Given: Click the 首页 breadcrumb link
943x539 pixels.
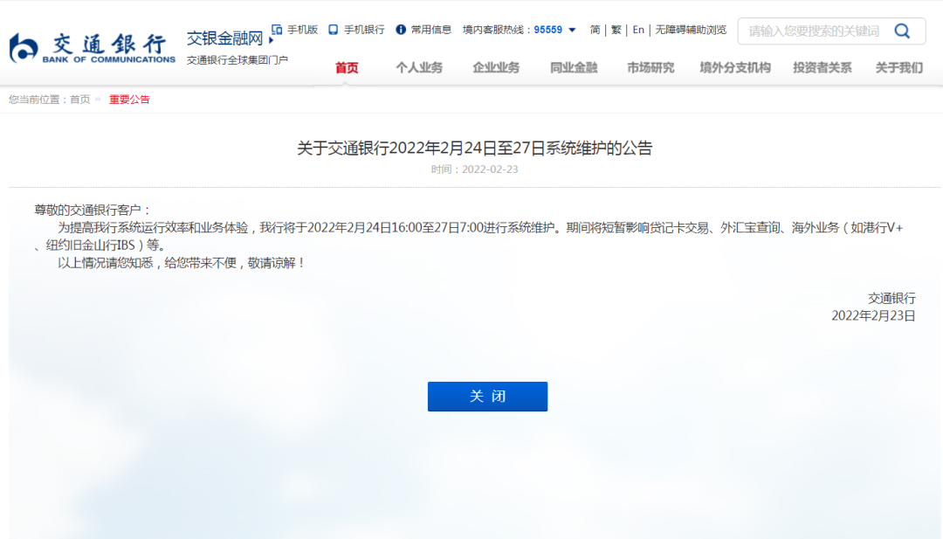Looking at the screenshot, I should tap(80, 100).
